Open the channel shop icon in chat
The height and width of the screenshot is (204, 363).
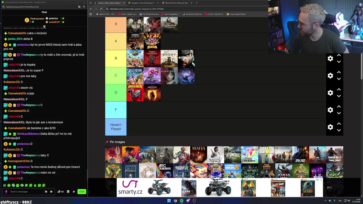68,192
